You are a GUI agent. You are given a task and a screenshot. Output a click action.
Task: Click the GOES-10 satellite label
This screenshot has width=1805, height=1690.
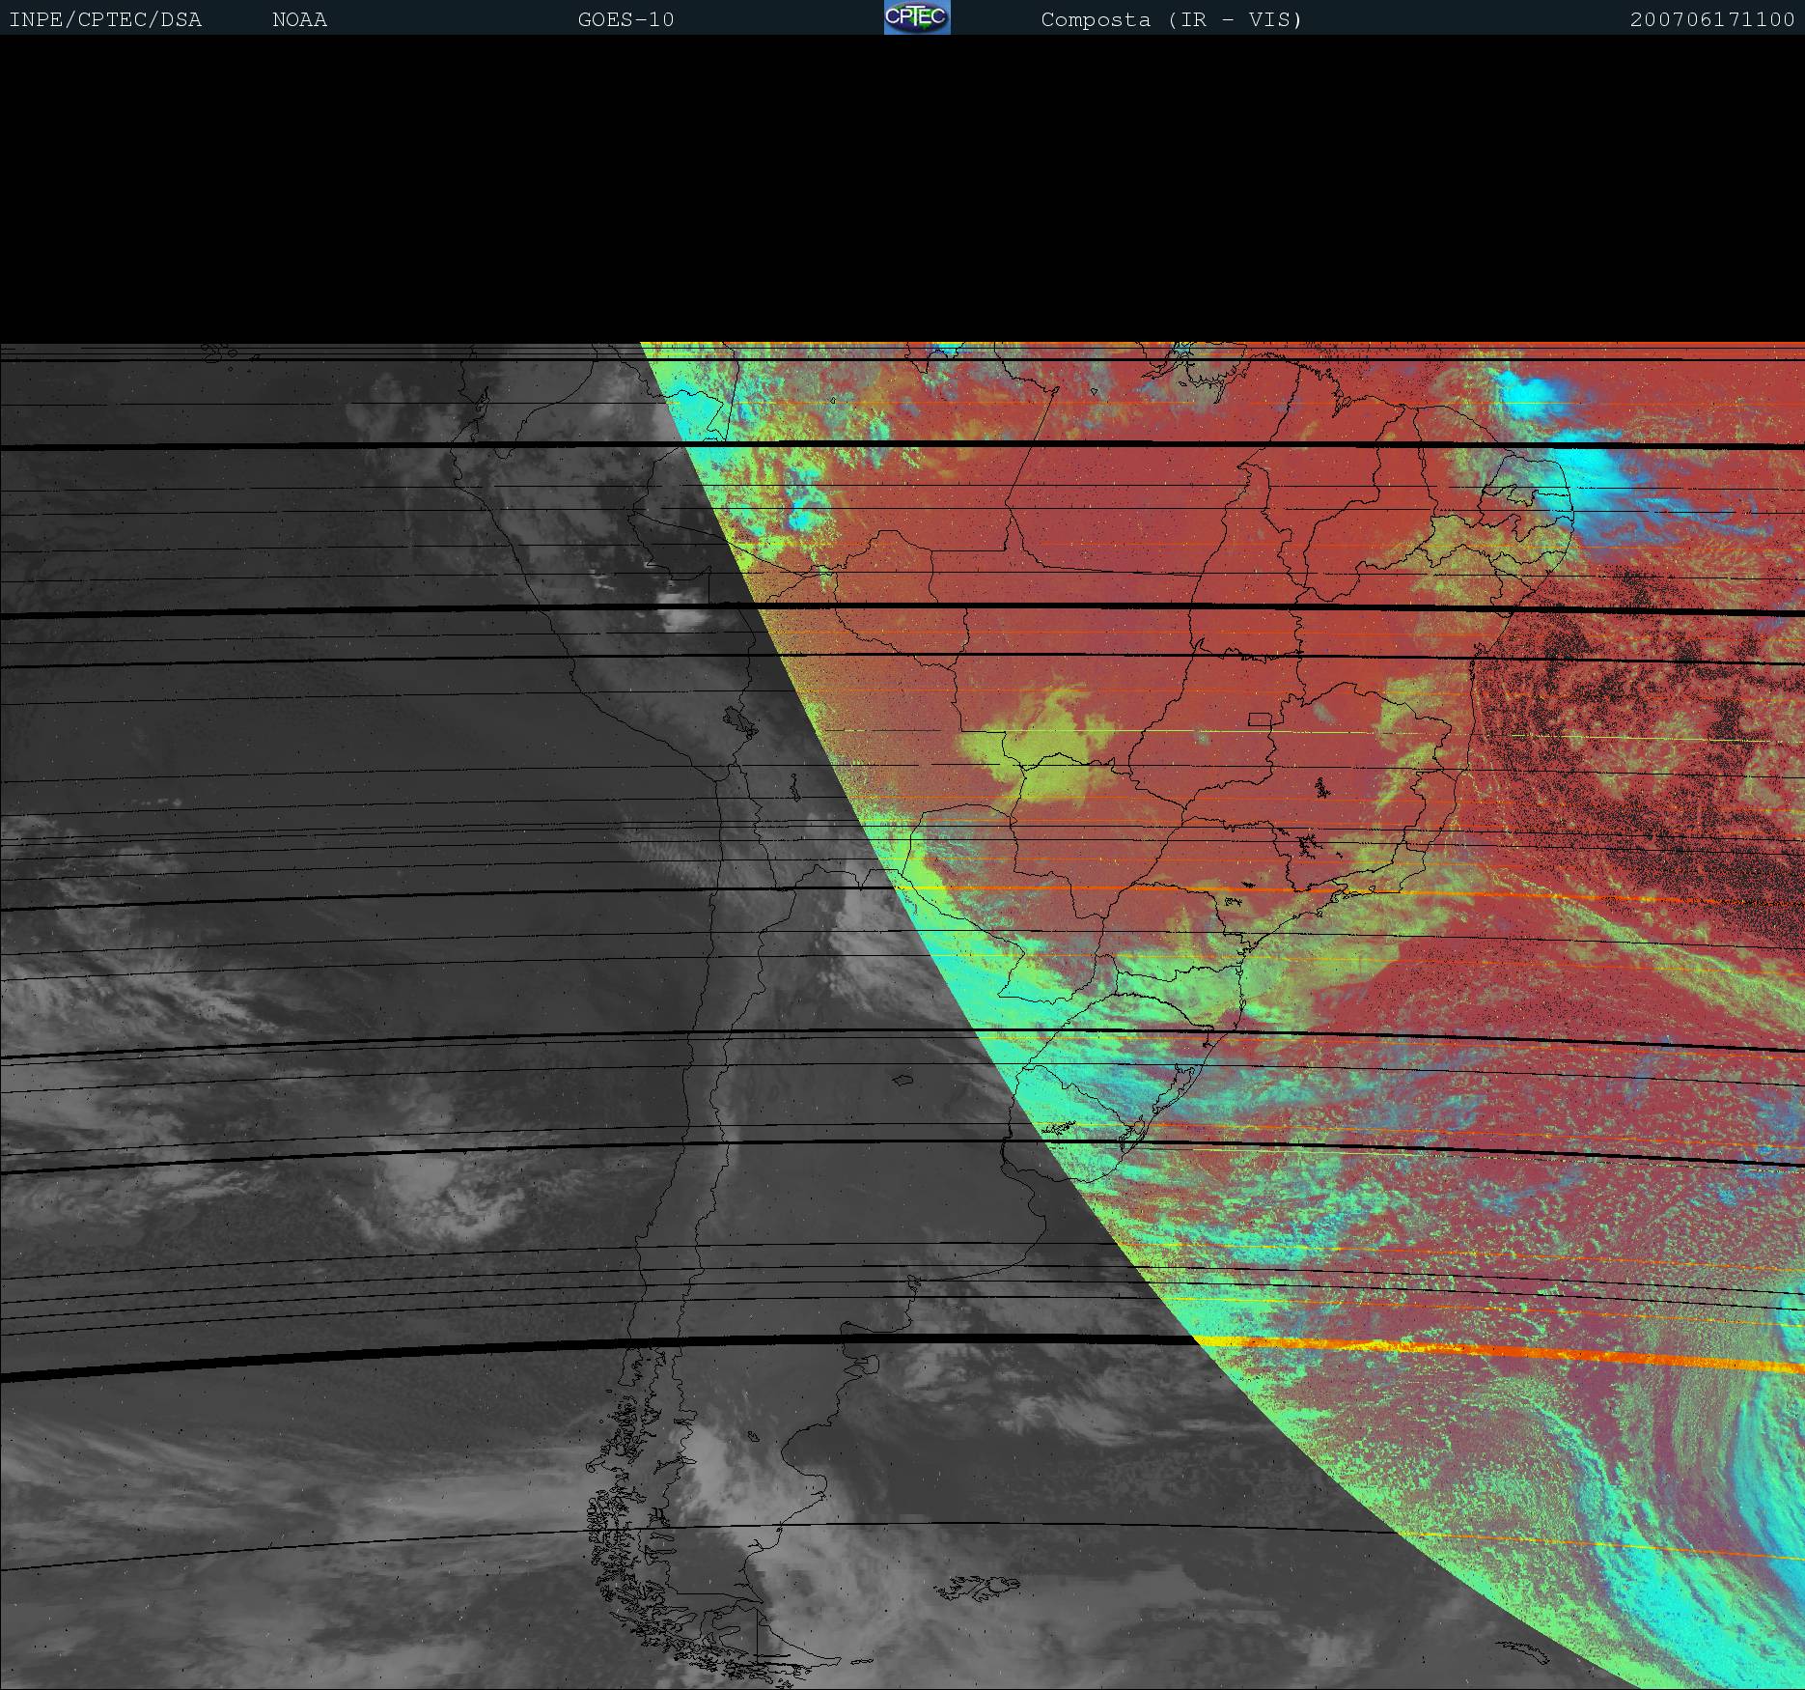pos(625,19)
